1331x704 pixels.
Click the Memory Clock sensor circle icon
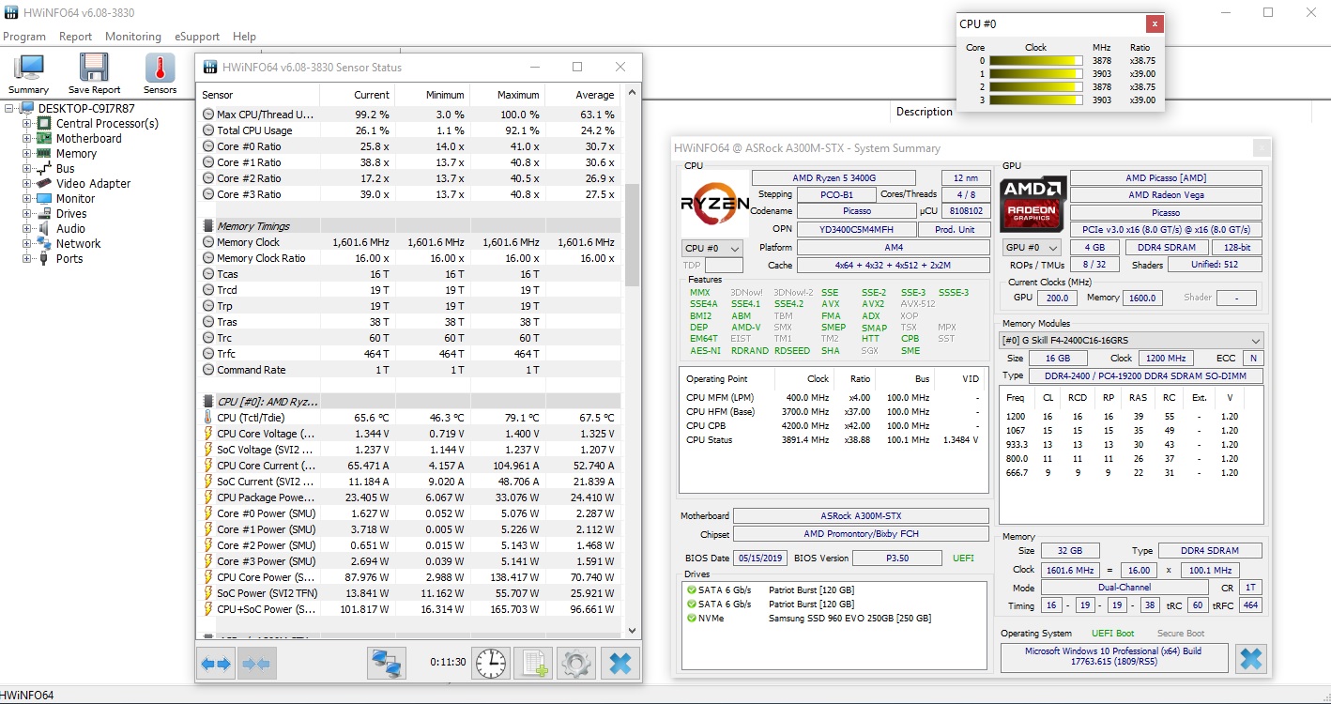(208, 242)
